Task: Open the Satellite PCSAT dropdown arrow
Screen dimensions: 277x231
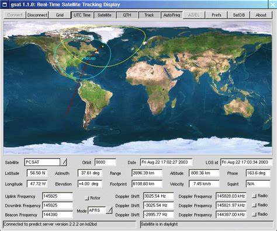Action: 64,162
